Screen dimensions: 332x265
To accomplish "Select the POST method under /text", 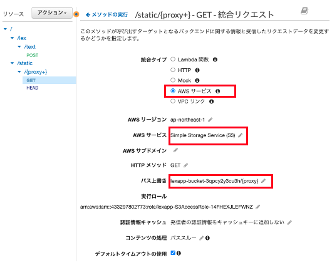I will point(33,55).
